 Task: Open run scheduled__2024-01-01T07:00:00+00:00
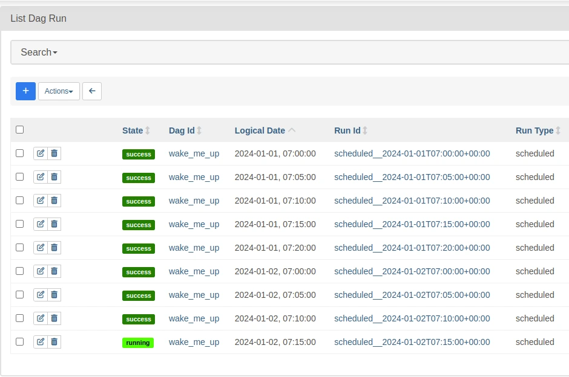[x=412, y=153]
